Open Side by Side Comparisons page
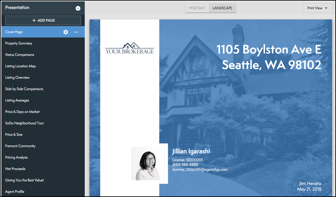Viewport: 336px width, 197px height. coord(24,89)
